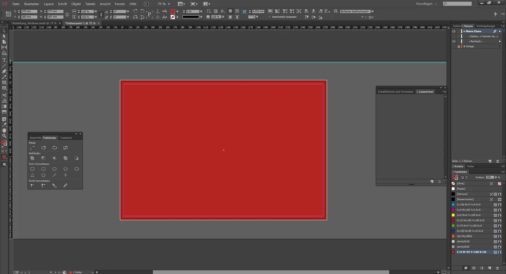Screen dimensions: 506x274
Task: Click the X position input field
Action: [x=29, y=12]
